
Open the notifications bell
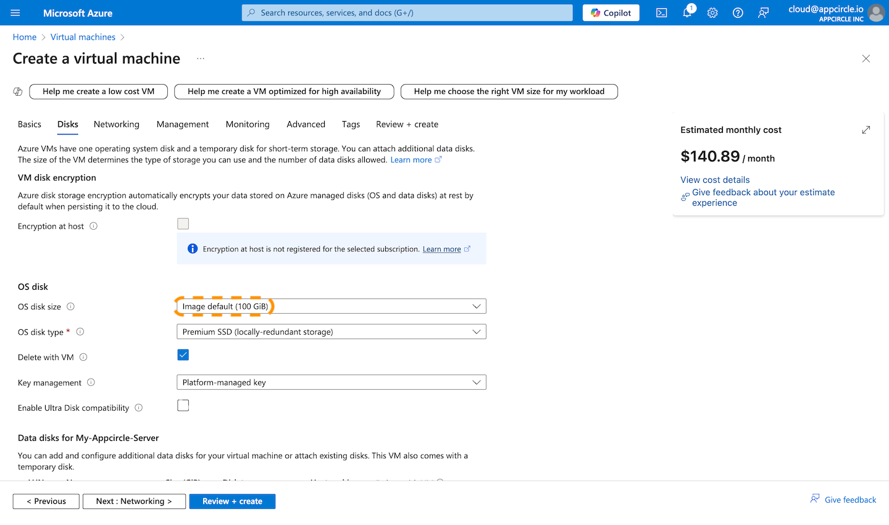pyautogui.click(x=687, y=12)
